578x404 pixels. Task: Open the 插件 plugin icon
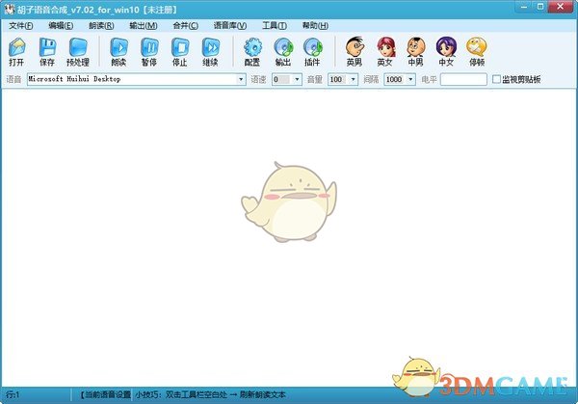[312, 51]
